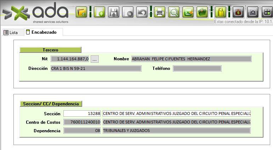
Task: Click the Sección label
Action: (52, 114)
